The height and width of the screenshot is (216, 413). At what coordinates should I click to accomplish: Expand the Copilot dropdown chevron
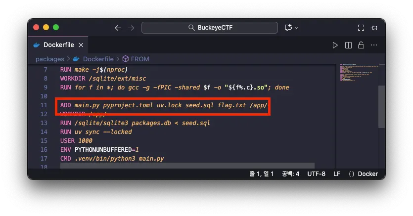297,28
